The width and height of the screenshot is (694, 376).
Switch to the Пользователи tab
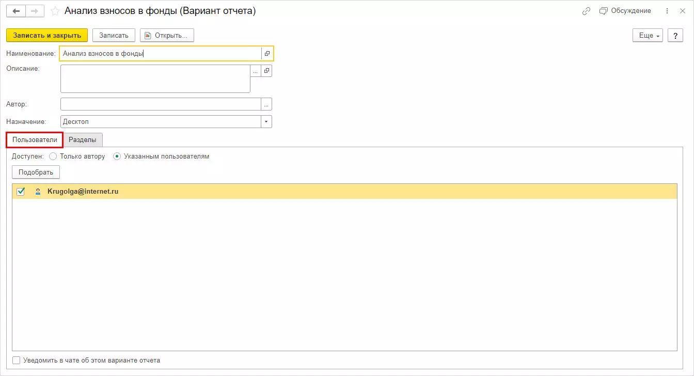35,139
